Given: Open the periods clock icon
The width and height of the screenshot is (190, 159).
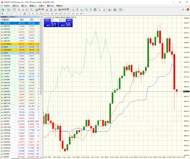Looking at the screenshot, I should (x=115, y=10).
